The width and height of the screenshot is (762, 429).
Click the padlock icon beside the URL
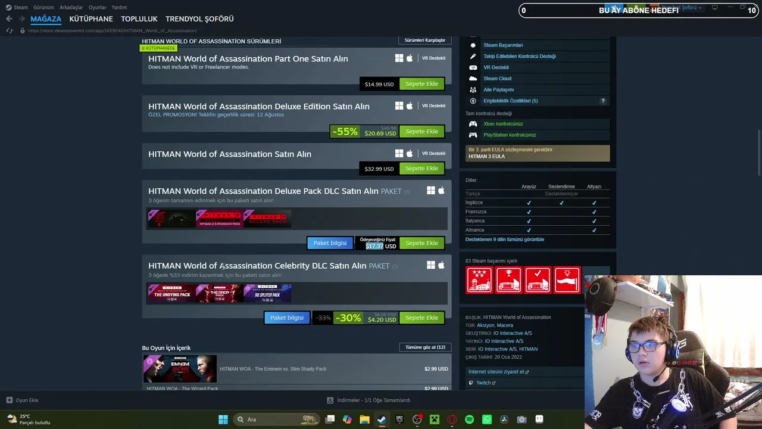coord(23,30)
